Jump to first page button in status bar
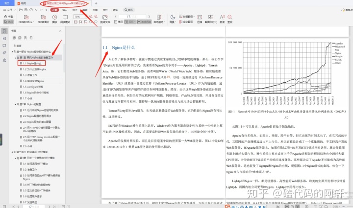Screen dimensions: 353x208 [x=14, y=207]
